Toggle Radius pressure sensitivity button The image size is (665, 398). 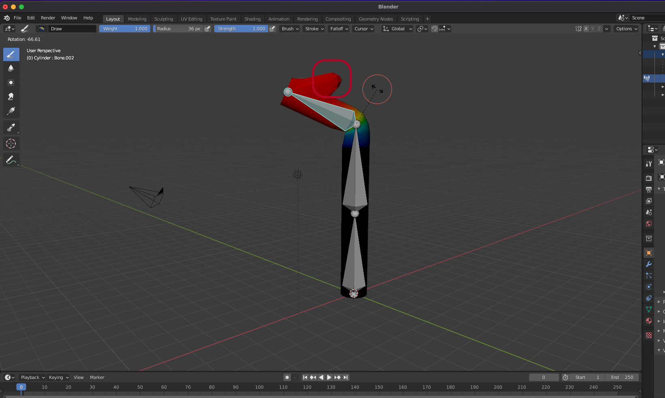click(x=207, y=29)
